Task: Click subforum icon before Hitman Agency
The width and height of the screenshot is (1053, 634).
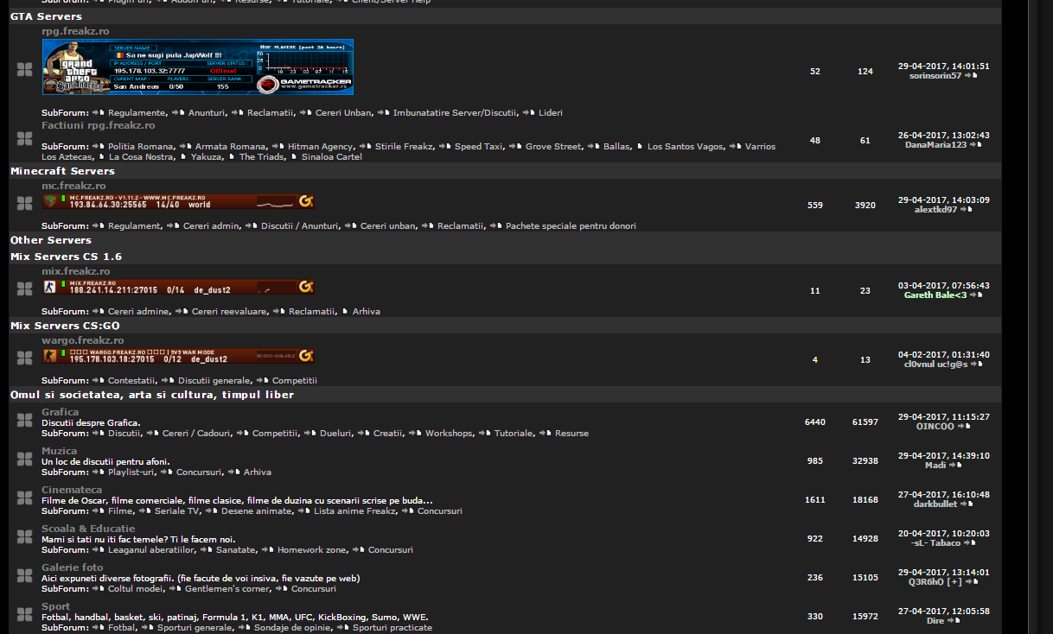Action: [x=278, y=147]
